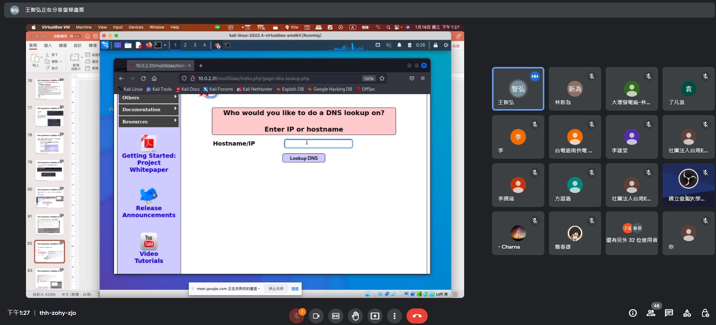The image size is (716, 325).
Task: Open VirtualBox Devices menu
Action: [x=136, y=27]
